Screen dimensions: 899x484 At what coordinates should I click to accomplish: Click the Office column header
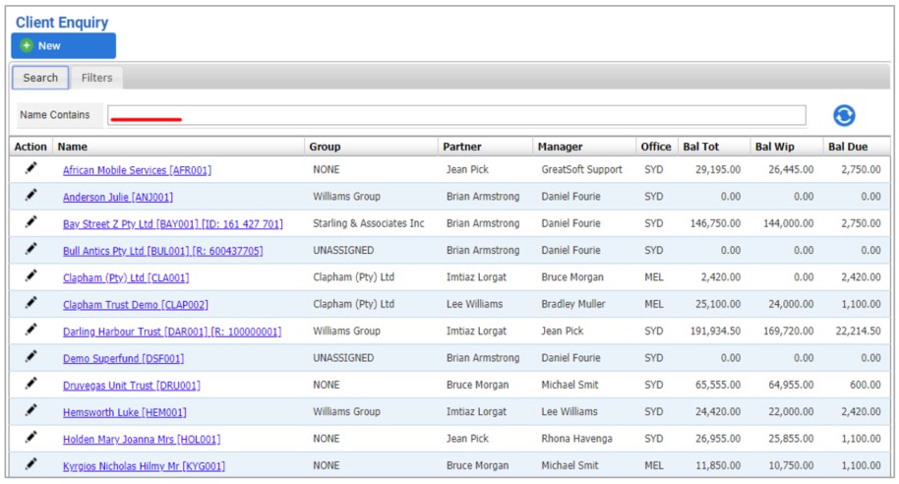tap(656, 147)
